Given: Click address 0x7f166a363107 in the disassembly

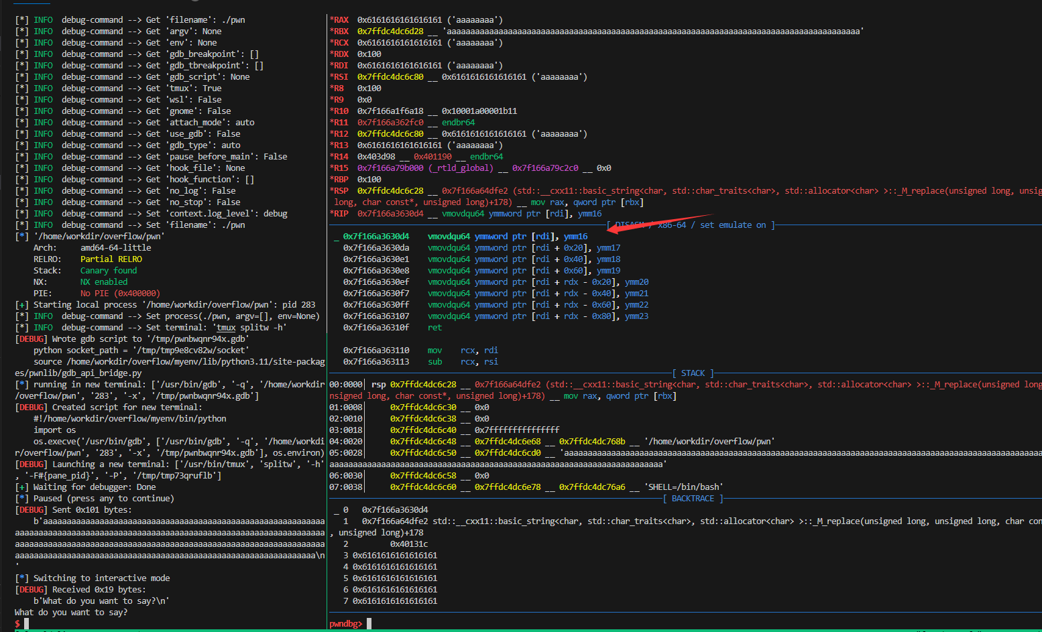Looking at the screenshot, I should click(x=376, y=316).
